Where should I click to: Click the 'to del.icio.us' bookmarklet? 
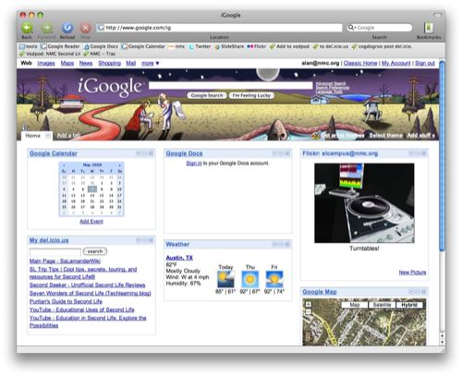tap(331, 46)
